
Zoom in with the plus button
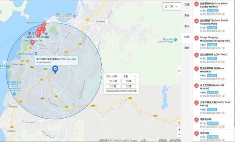coord(180,130)
